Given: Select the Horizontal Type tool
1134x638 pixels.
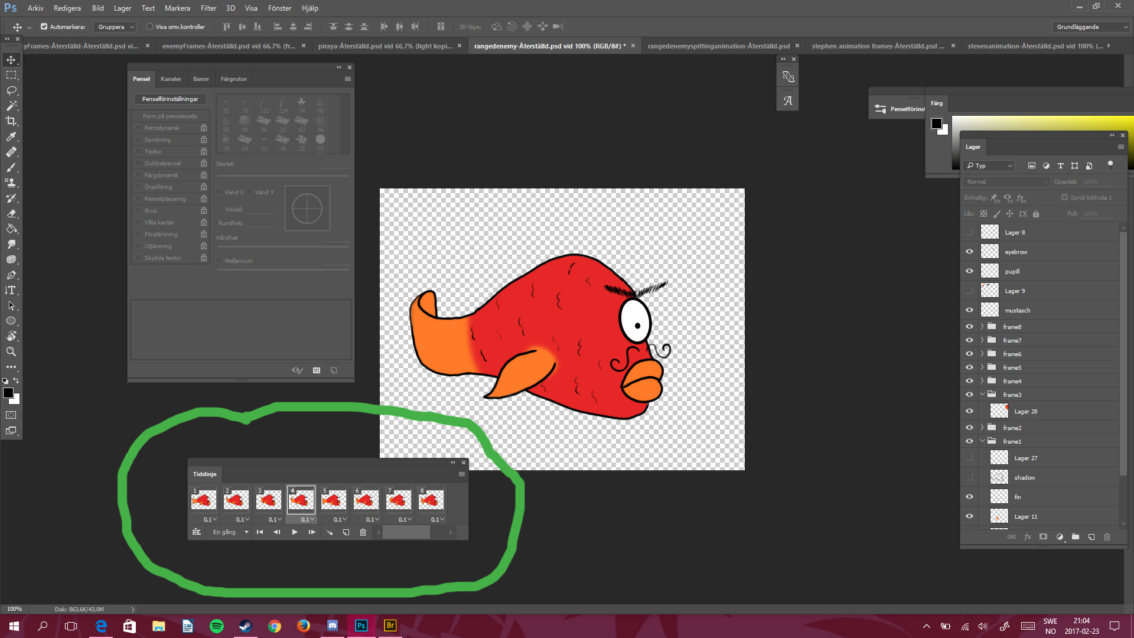Looking at the screenshot, I should tap(11, 290).
